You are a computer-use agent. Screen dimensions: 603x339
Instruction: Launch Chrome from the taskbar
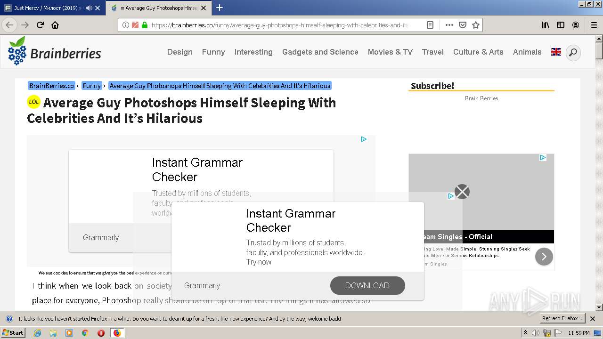(85, 333)
